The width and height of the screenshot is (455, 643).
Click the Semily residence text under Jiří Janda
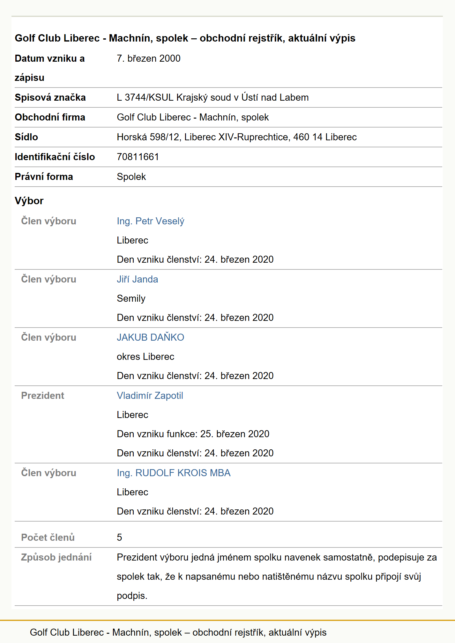[x=131, y=298]
